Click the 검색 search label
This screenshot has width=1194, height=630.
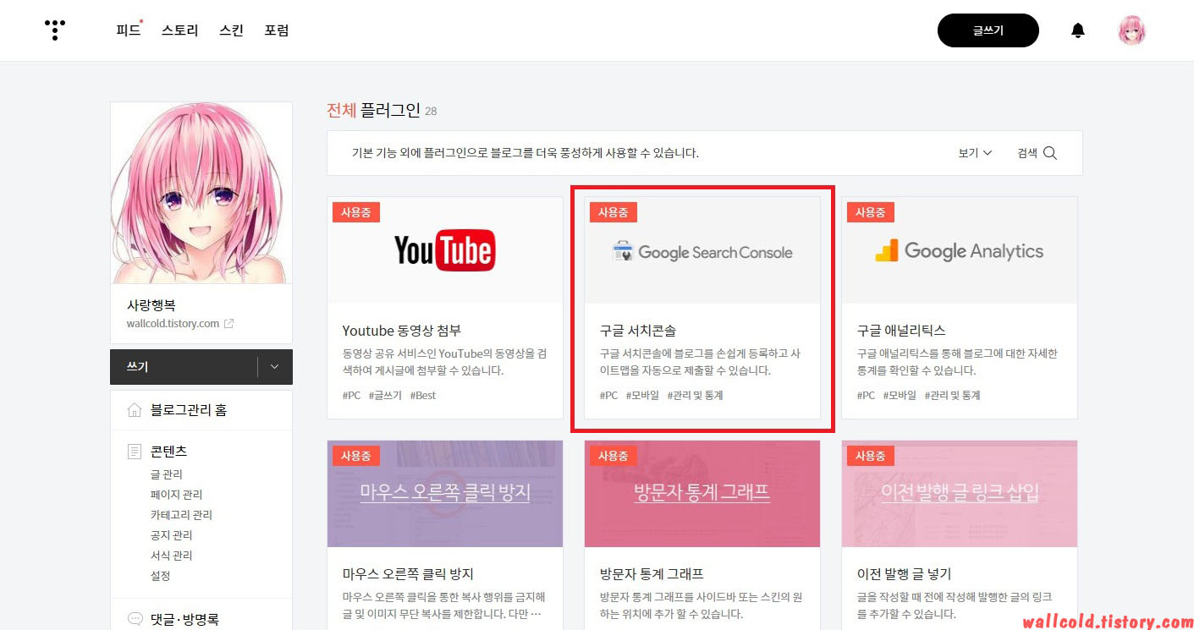click(x=1027, y=153)
